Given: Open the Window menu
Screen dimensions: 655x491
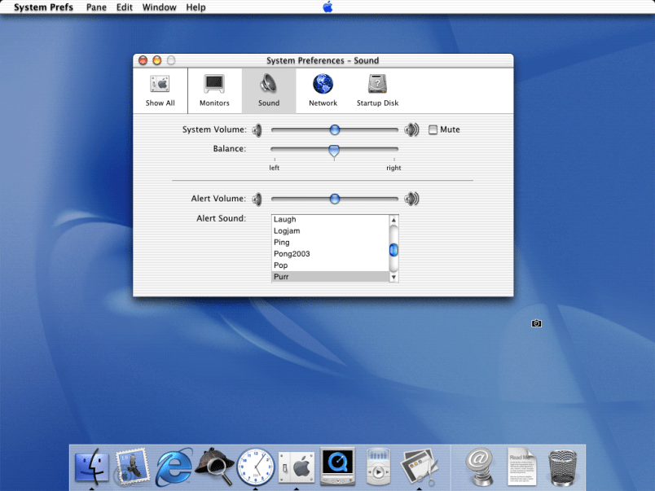Looking at the screenshot, I should [159, 7].
